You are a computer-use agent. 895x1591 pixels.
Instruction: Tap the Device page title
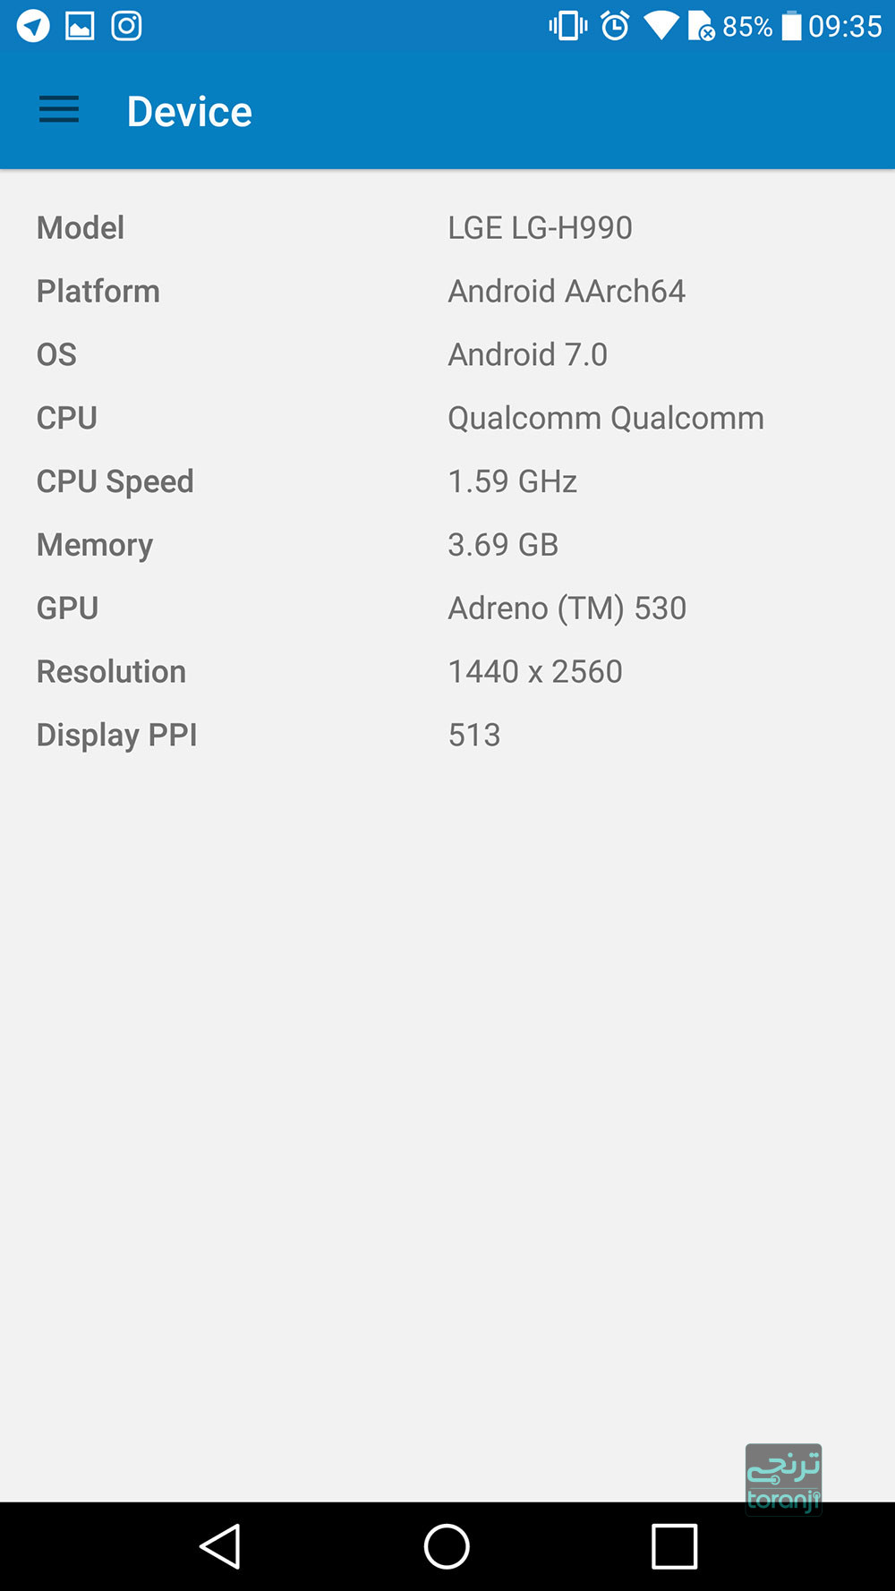click(x=190, y=112)
